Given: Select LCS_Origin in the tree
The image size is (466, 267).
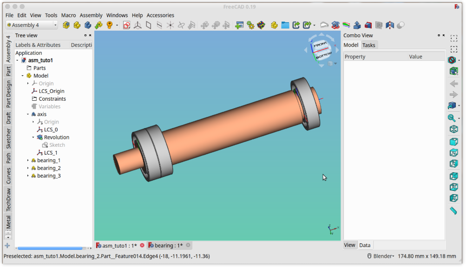Looking at the screenshot, I should pos(51,91).
